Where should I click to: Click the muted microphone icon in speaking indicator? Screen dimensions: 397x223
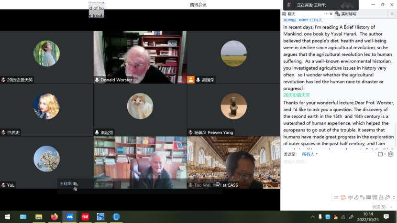[x=288, y=5]
